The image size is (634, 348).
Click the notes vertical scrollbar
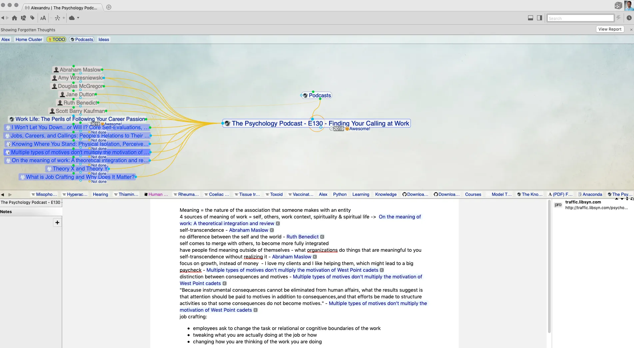549,266
